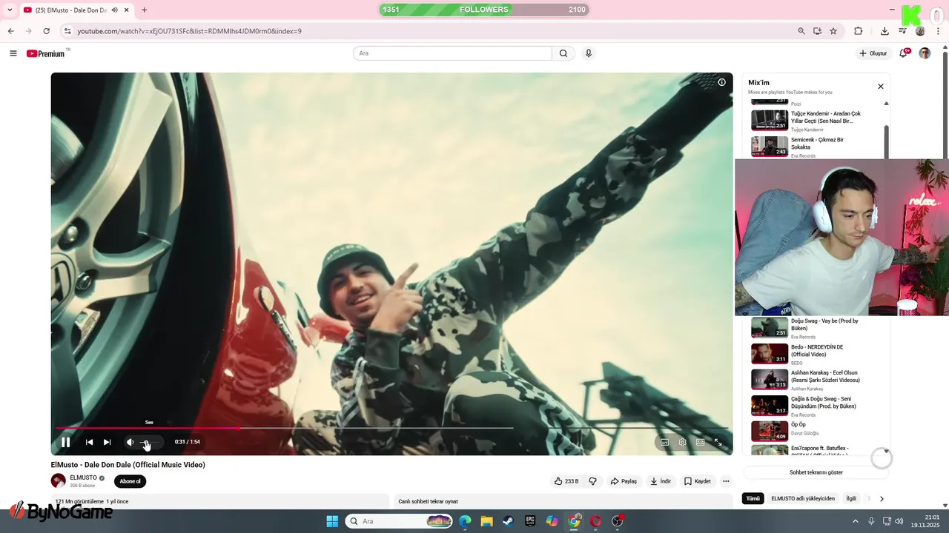Screen dimensions: 949x533
Task: Open the Chrome three-dot menu
Action: tap(938, 31)
